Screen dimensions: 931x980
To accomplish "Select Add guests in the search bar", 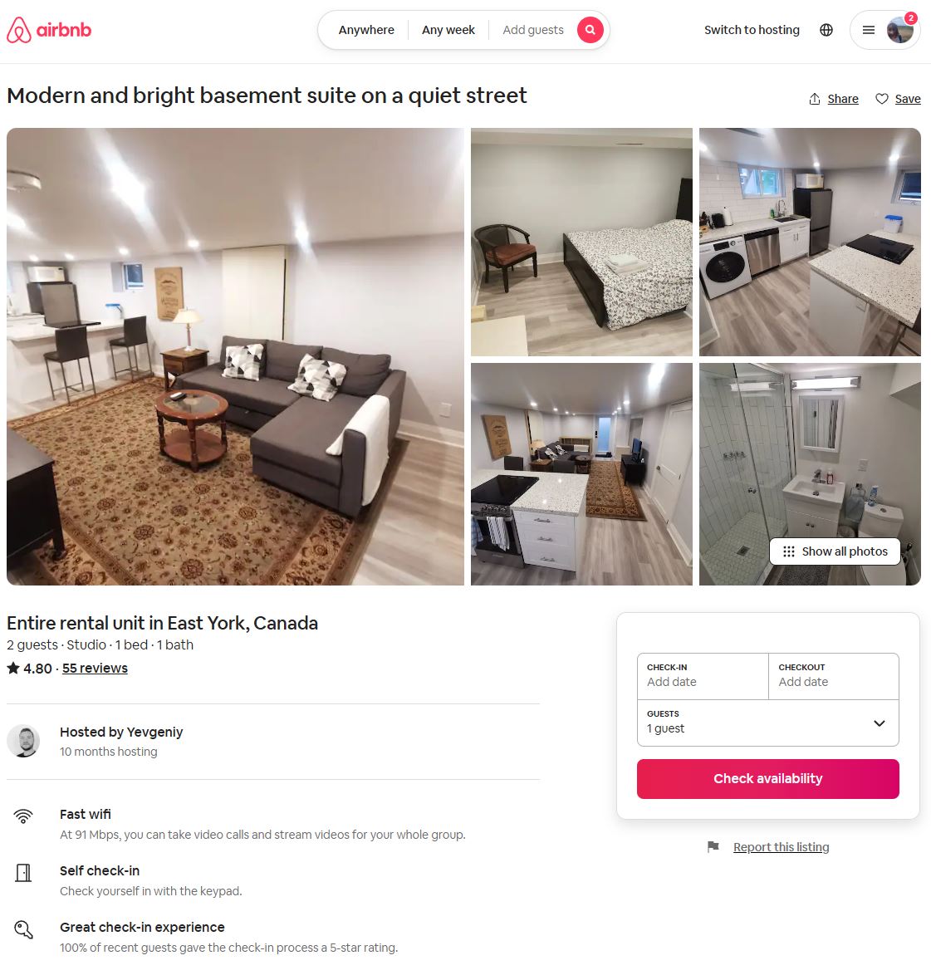I will pos(533,30).
